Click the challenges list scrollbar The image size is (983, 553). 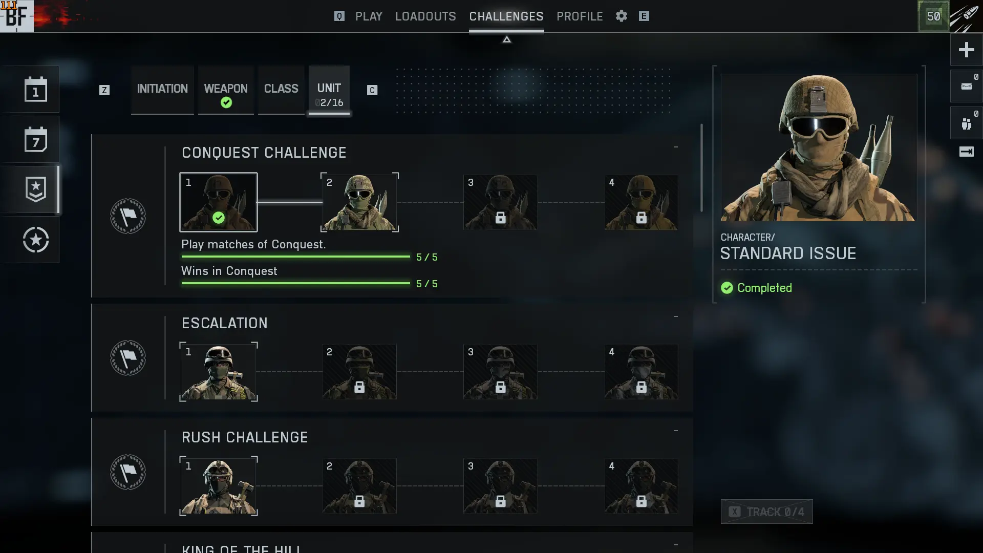701,167
